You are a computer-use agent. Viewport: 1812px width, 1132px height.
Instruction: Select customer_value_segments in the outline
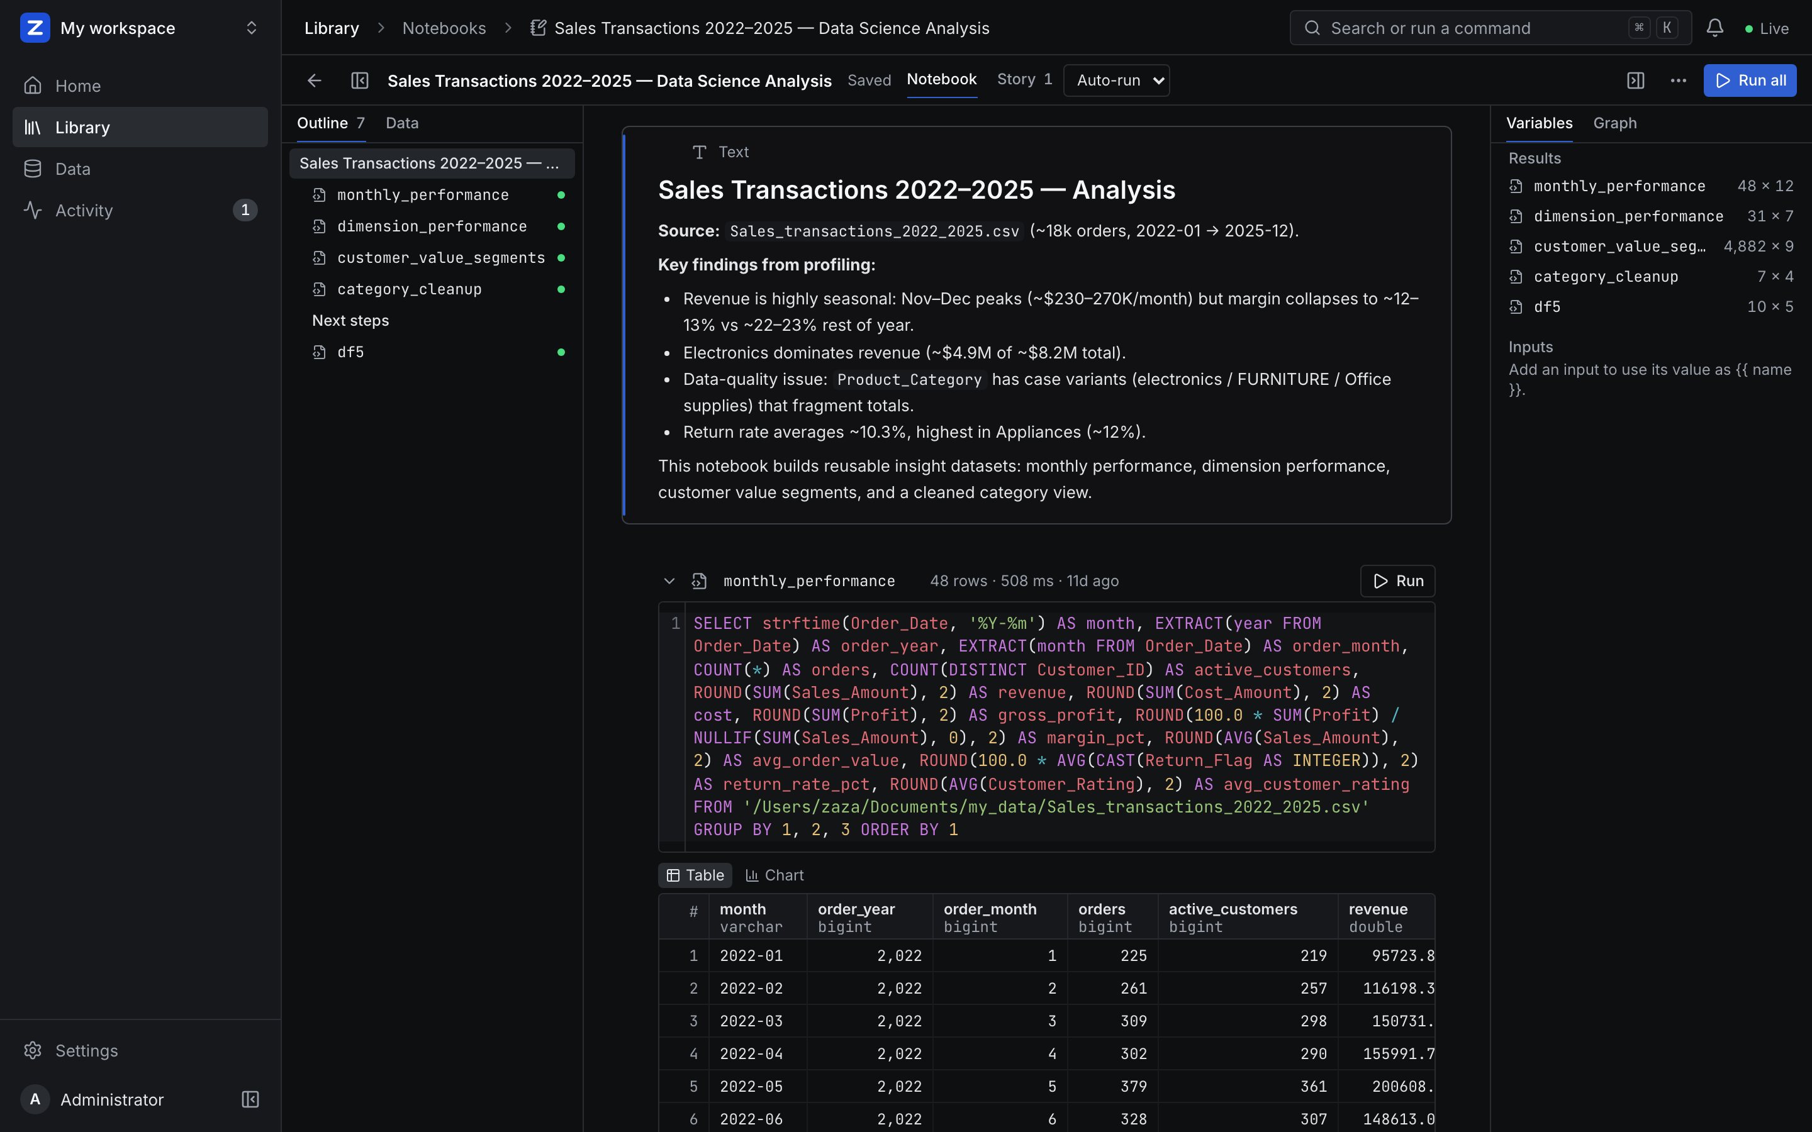click(x=432, y=258)
